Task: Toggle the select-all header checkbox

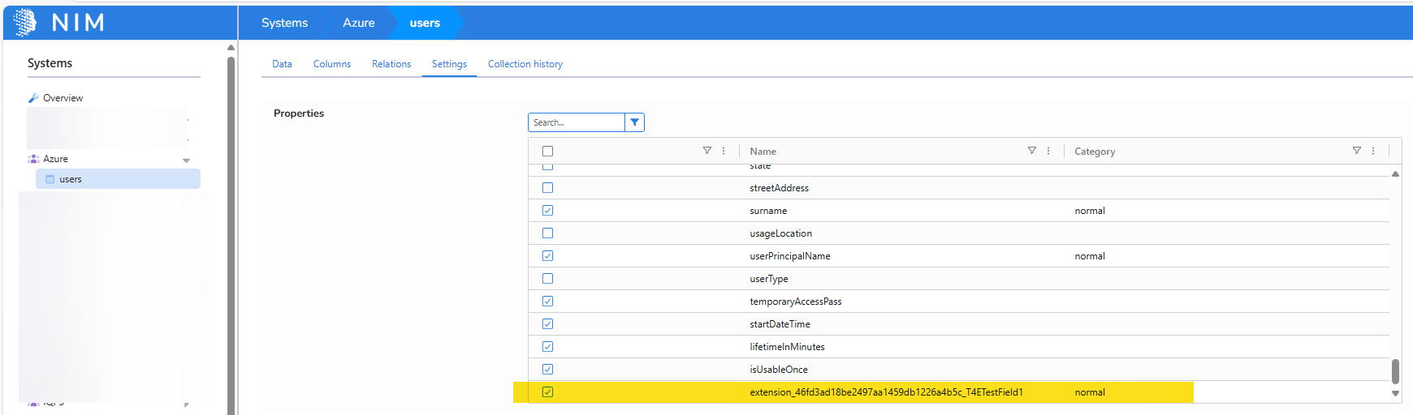Action: [547, 152]
